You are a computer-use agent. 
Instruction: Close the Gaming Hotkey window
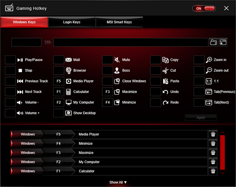click(x=226, y=8)
